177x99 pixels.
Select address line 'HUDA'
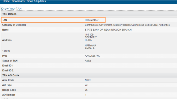[x=88, y=40]
